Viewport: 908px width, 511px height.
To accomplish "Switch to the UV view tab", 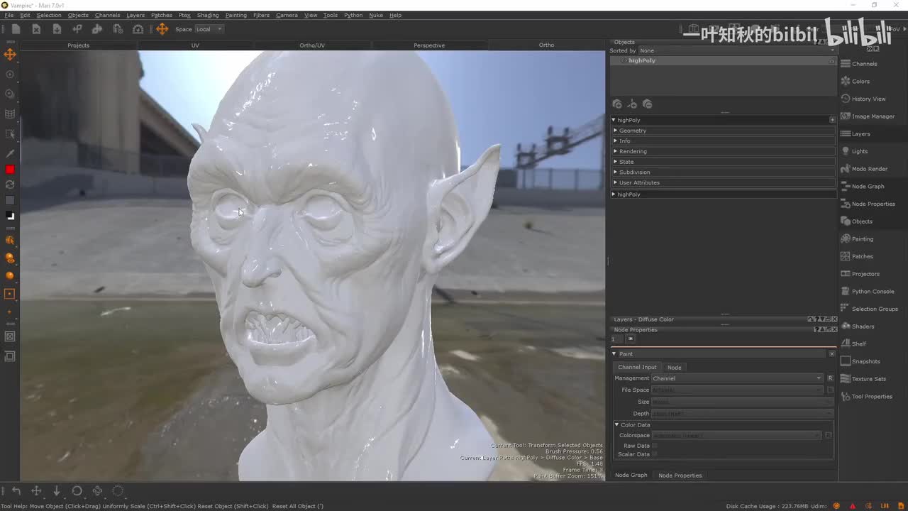I will [195, 45].
